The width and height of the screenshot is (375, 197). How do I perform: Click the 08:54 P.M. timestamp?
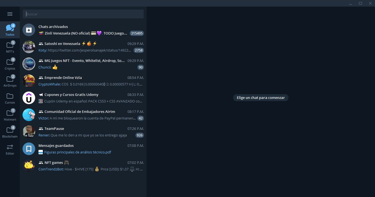pyautogui.click(x=136, y=78)
